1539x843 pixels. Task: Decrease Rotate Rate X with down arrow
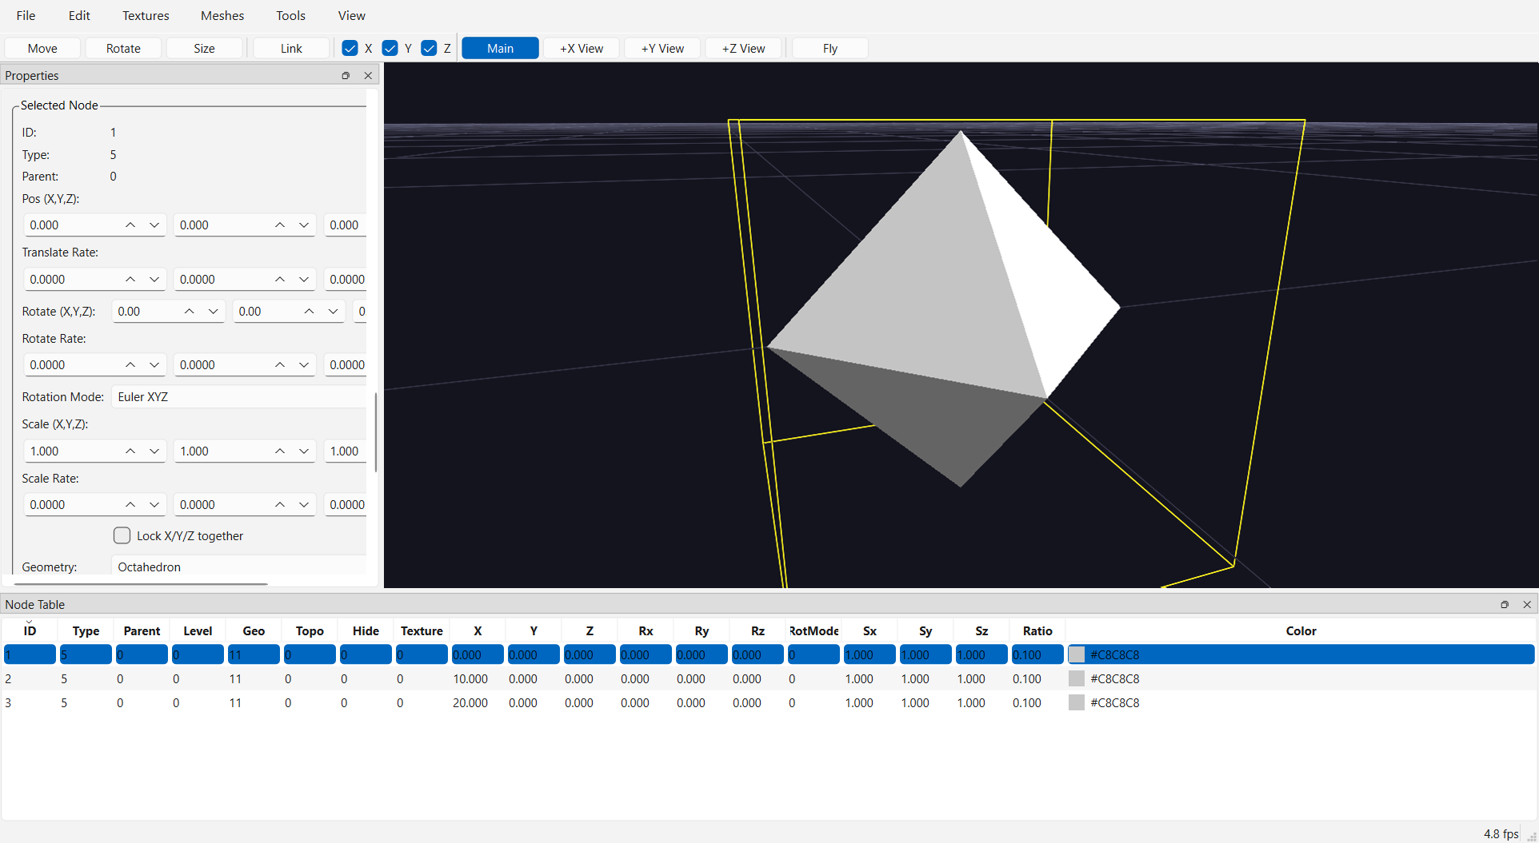[154, 364]
